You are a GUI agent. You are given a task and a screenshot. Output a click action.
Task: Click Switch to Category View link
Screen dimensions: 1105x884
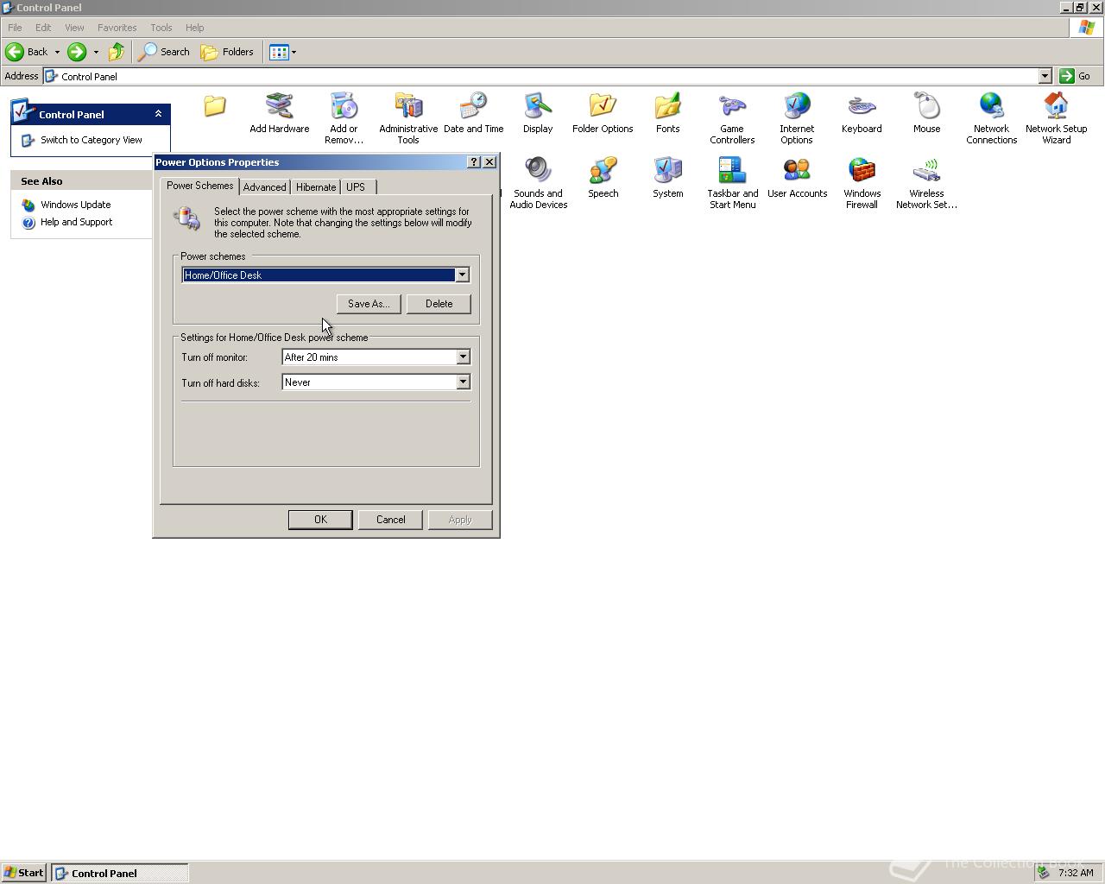(x=92, y=140)
